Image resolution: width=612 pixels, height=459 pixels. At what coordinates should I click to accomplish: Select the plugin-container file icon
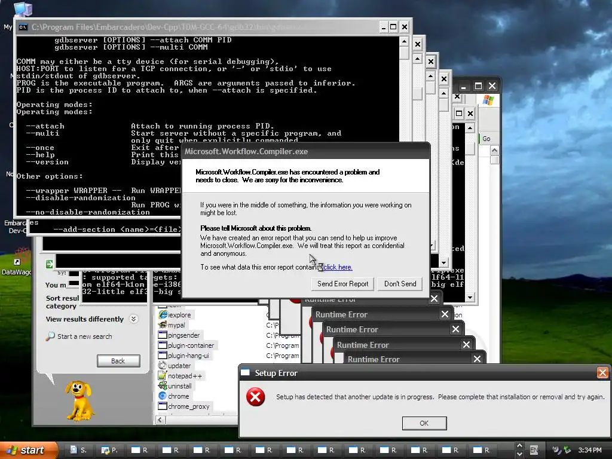point(163,345)
